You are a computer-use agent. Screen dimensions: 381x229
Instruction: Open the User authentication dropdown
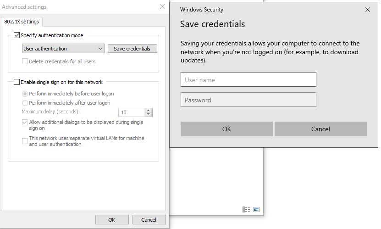coord(63,49)
